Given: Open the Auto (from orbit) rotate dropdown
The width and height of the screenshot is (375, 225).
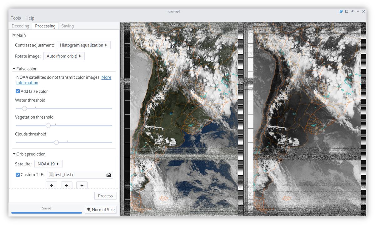Looking at the screenshot, I should click(64, 56).
